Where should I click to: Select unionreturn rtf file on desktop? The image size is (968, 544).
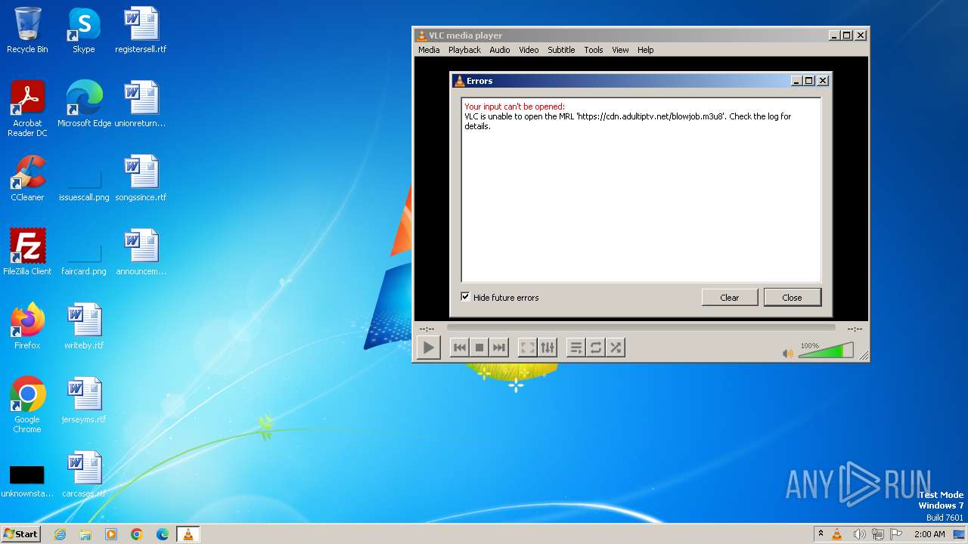(x=141, y=104)
